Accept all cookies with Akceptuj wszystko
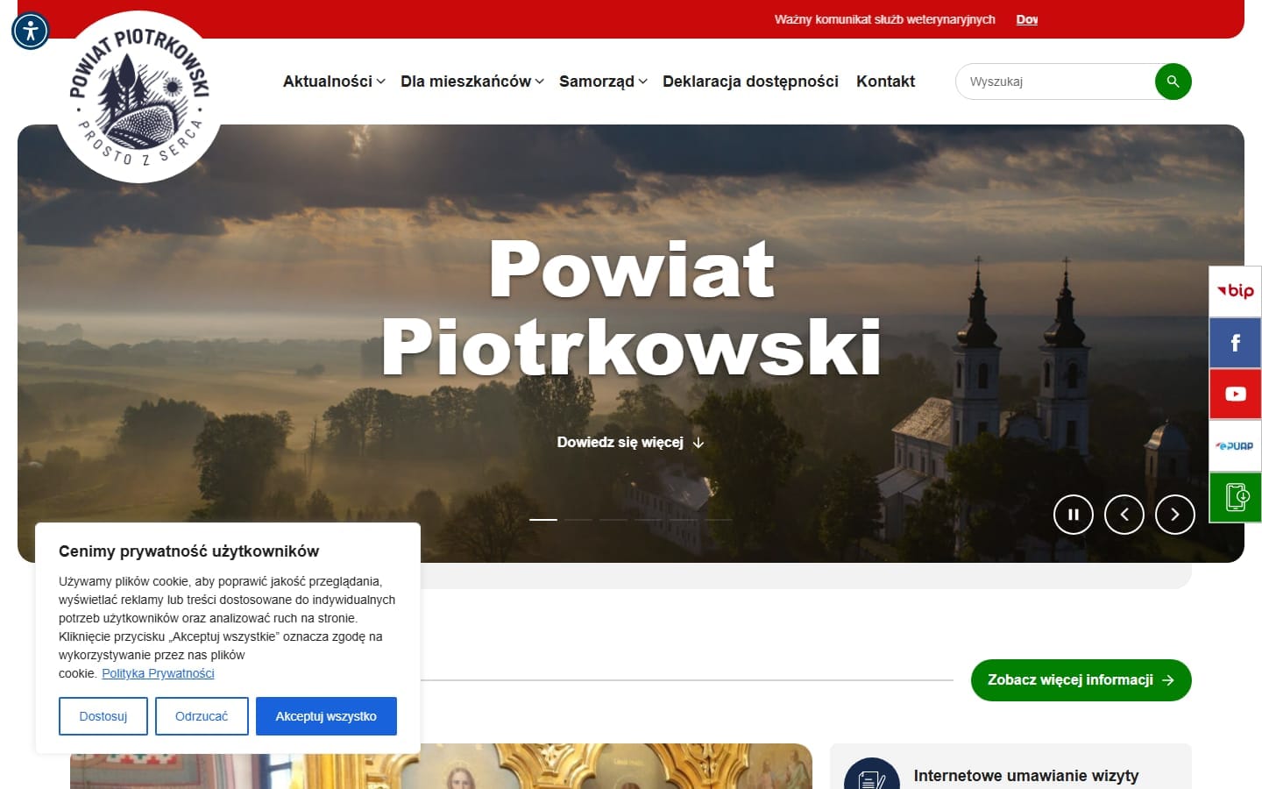 pyautogui.click(x=326, y=716)
